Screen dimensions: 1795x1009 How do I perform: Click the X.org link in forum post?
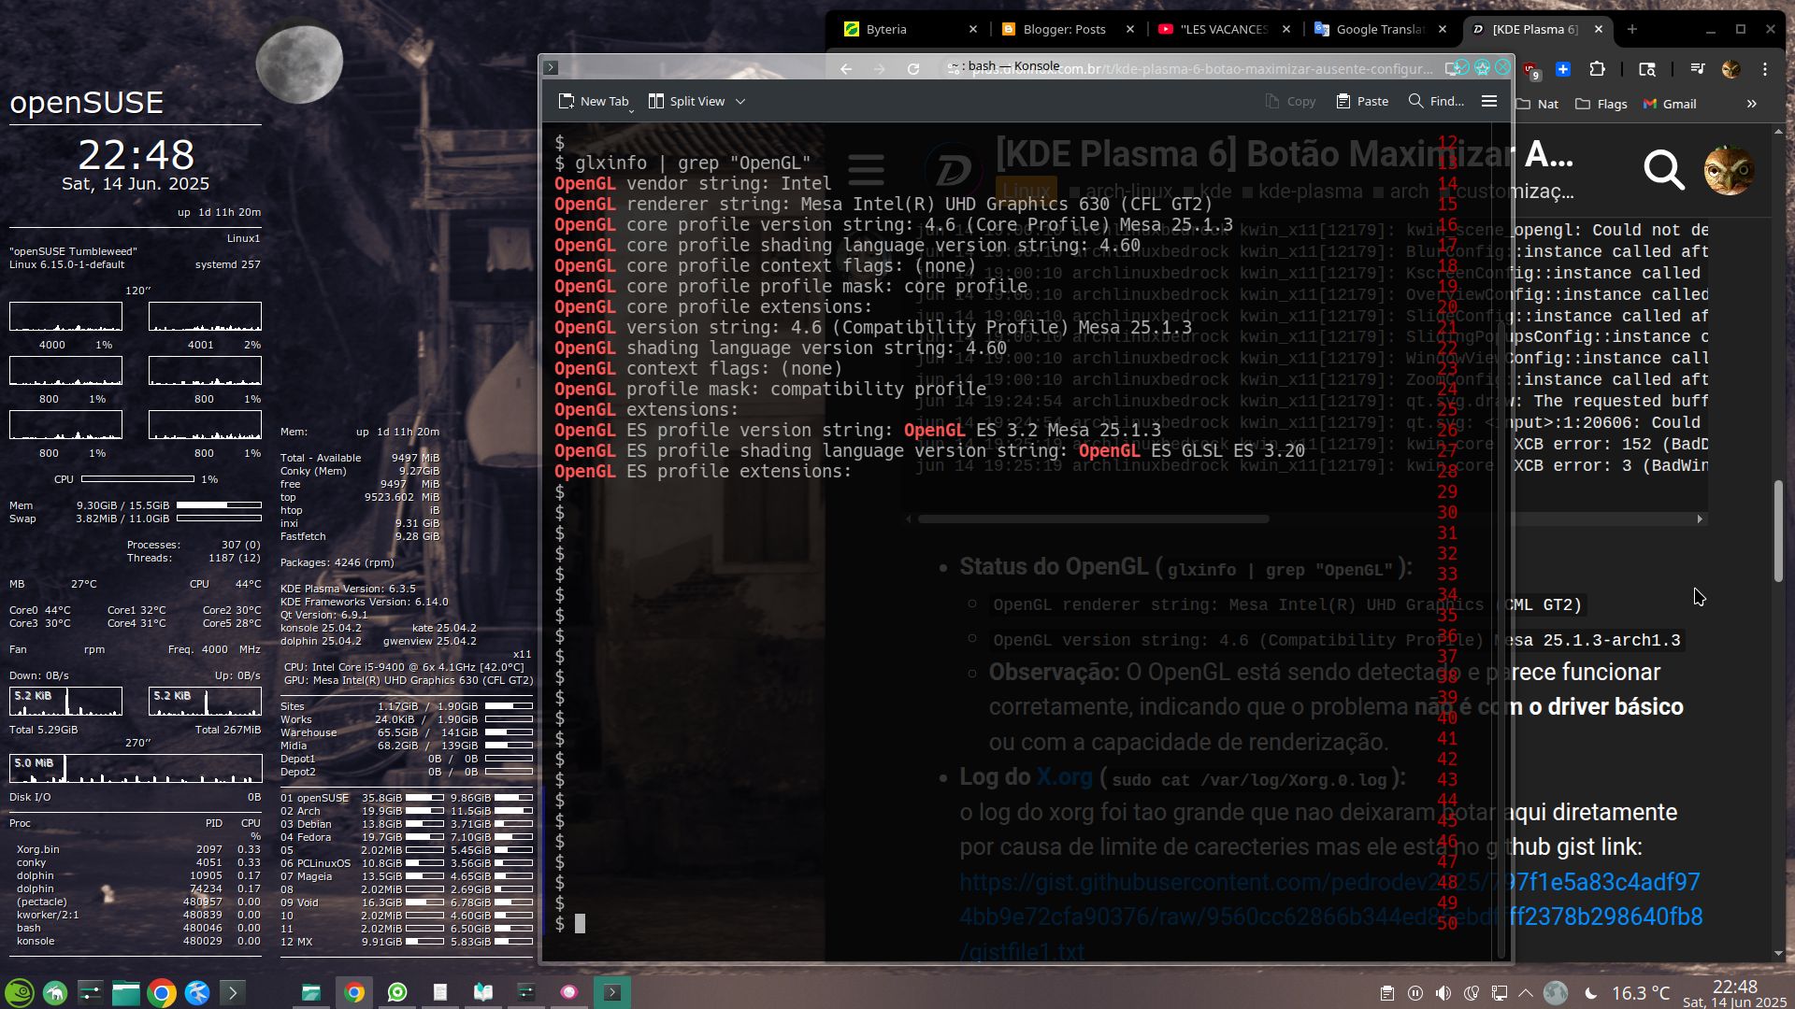click(1063, 777)
